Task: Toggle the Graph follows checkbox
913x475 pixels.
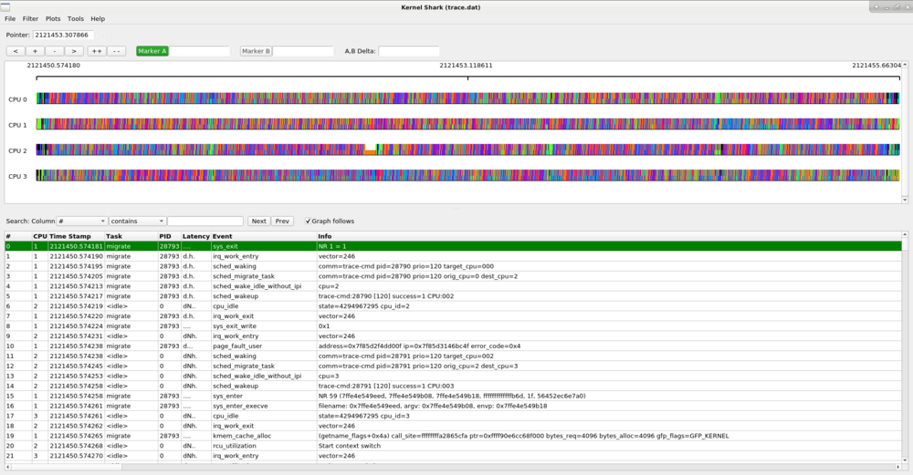Action: coord(308,221)
